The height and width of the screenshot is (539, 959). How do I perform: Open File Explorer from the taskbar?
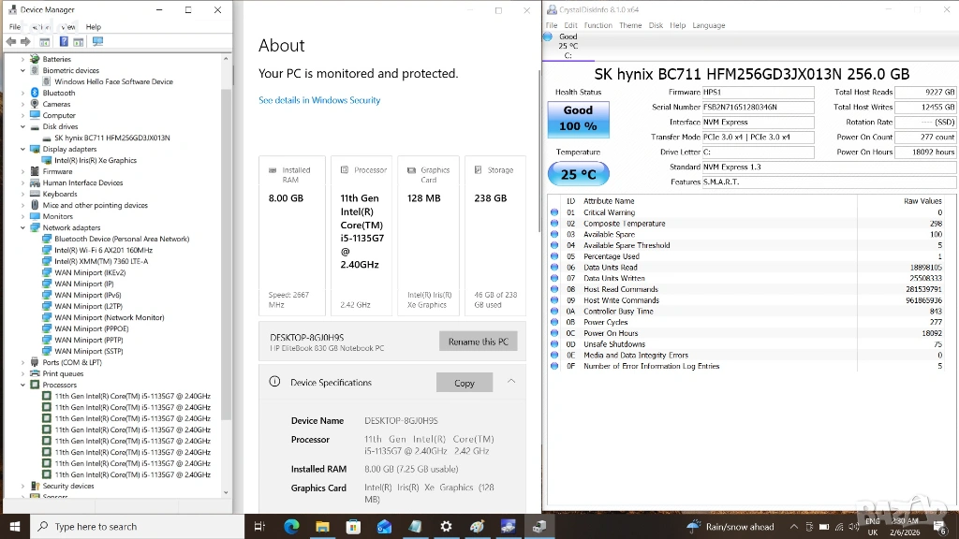322,527
